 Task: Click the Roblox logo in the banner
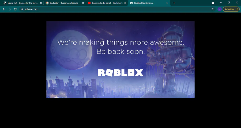click(x=120, y=73)
